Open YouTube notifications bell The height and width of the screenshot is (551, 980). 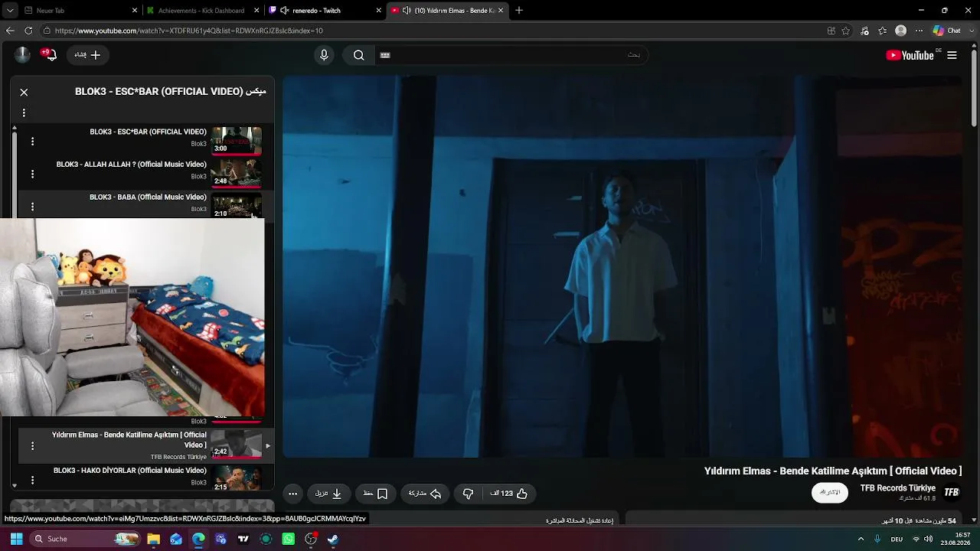point(49,55)
